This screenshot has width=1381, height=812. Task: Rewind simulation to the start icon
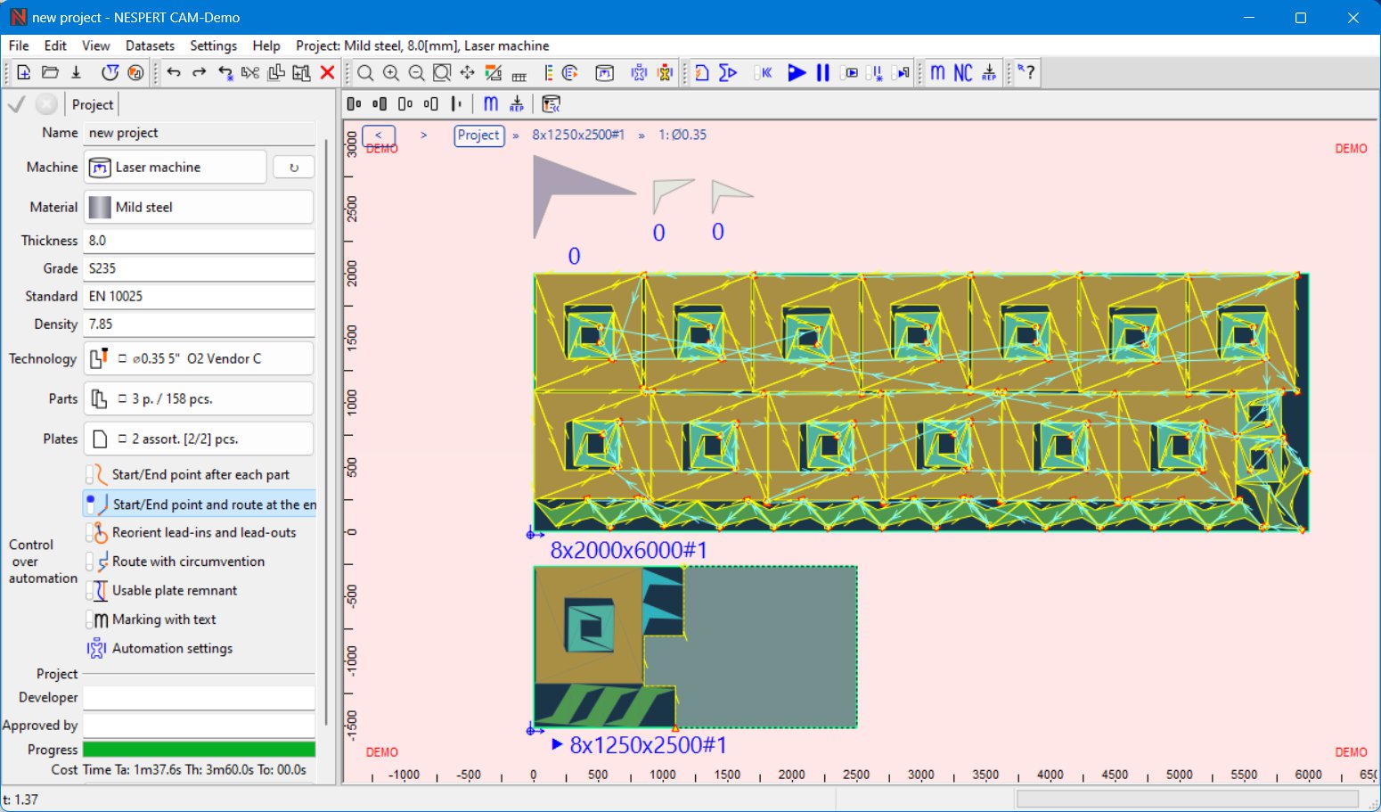click(x=764, y=73)
